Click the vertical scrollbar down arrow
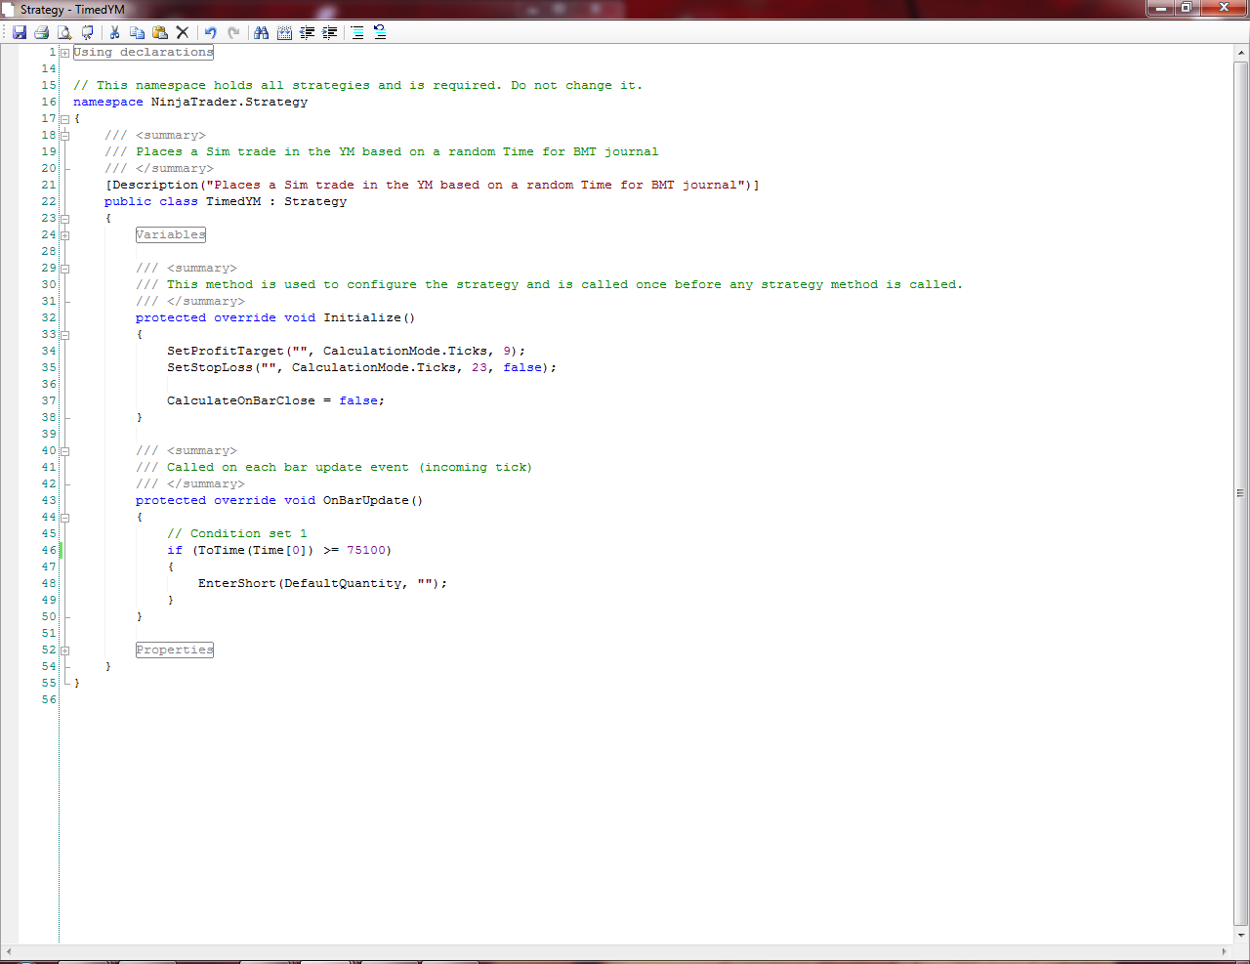The width and height of the screenshot is (1250, 964). click(x=1240, y=935)
